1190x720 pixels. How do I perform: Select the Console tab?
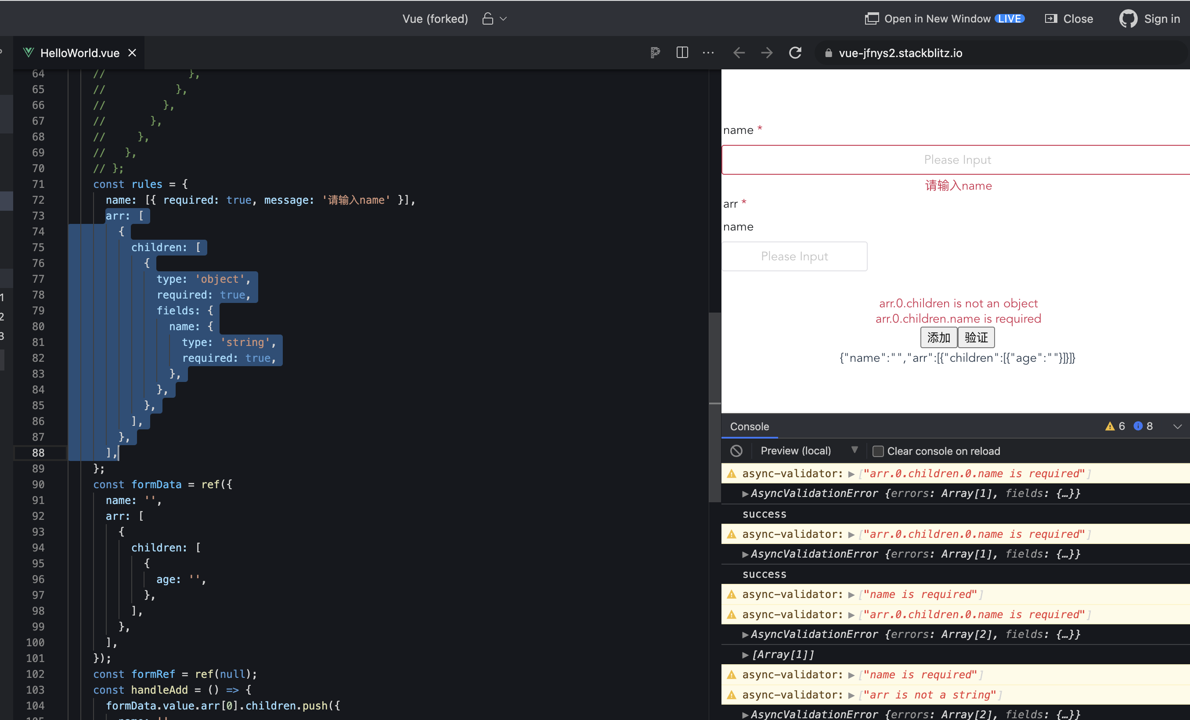click(x=749, y=426)
